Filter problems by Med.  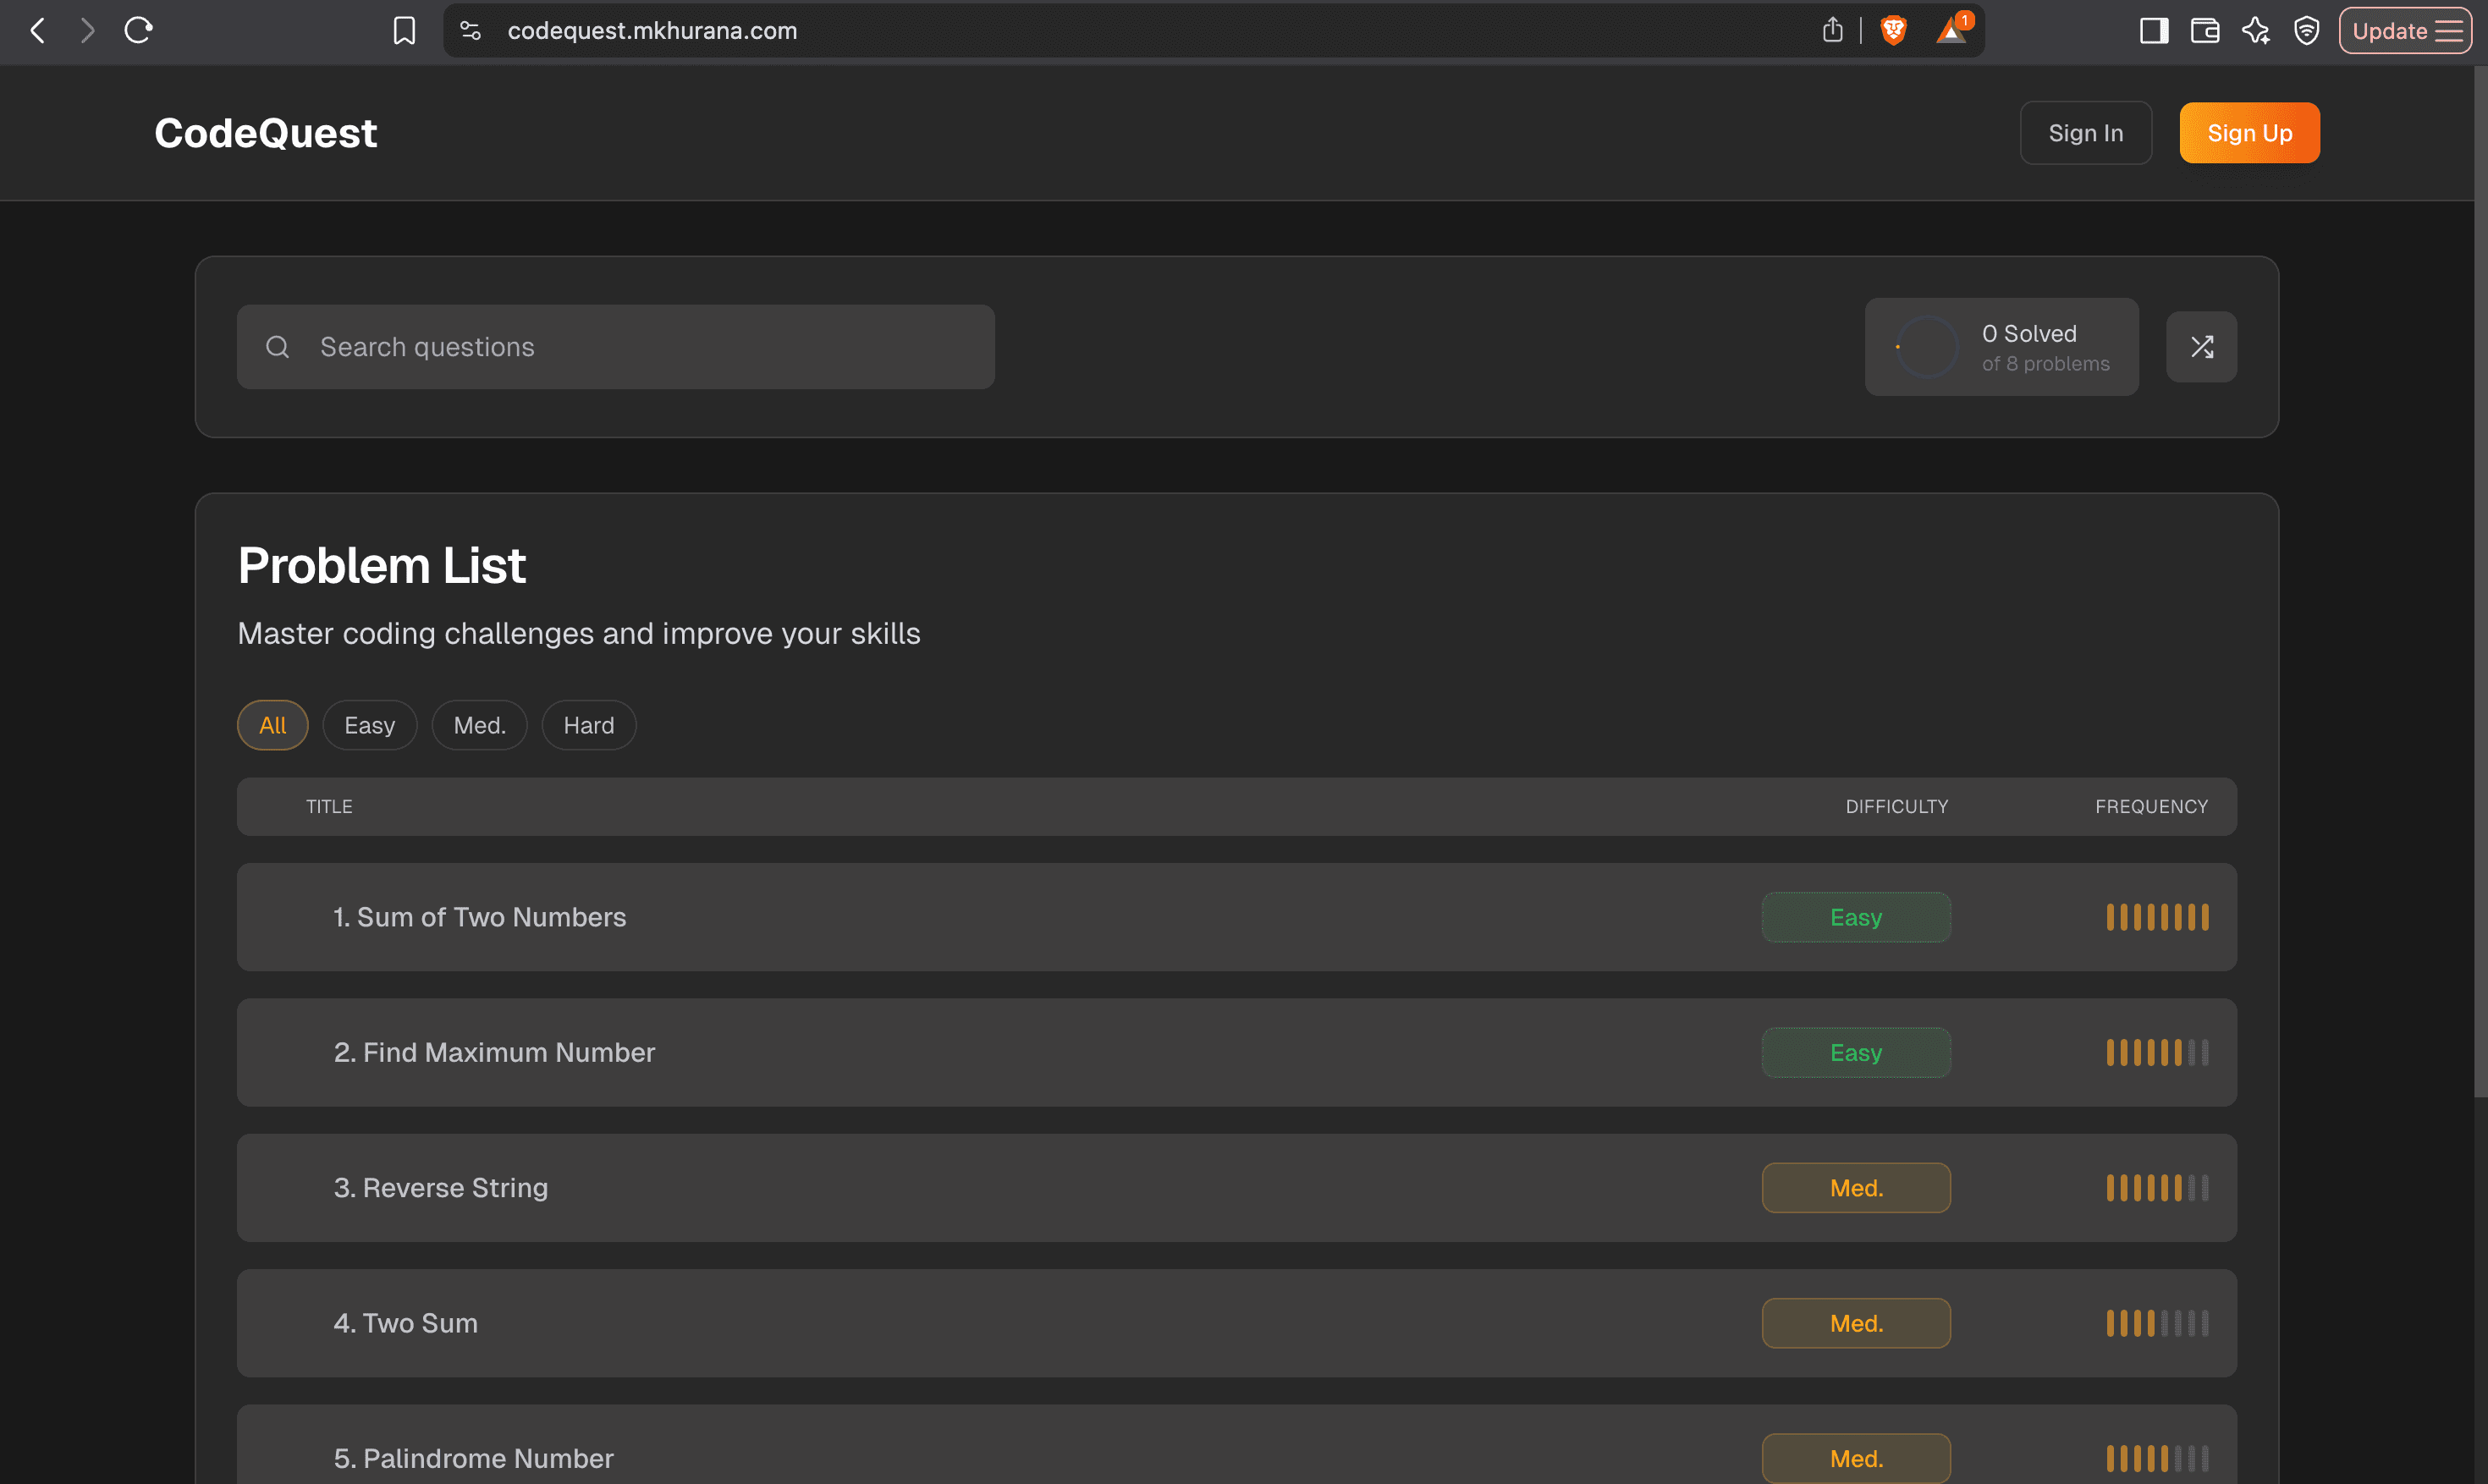(480, 725)
